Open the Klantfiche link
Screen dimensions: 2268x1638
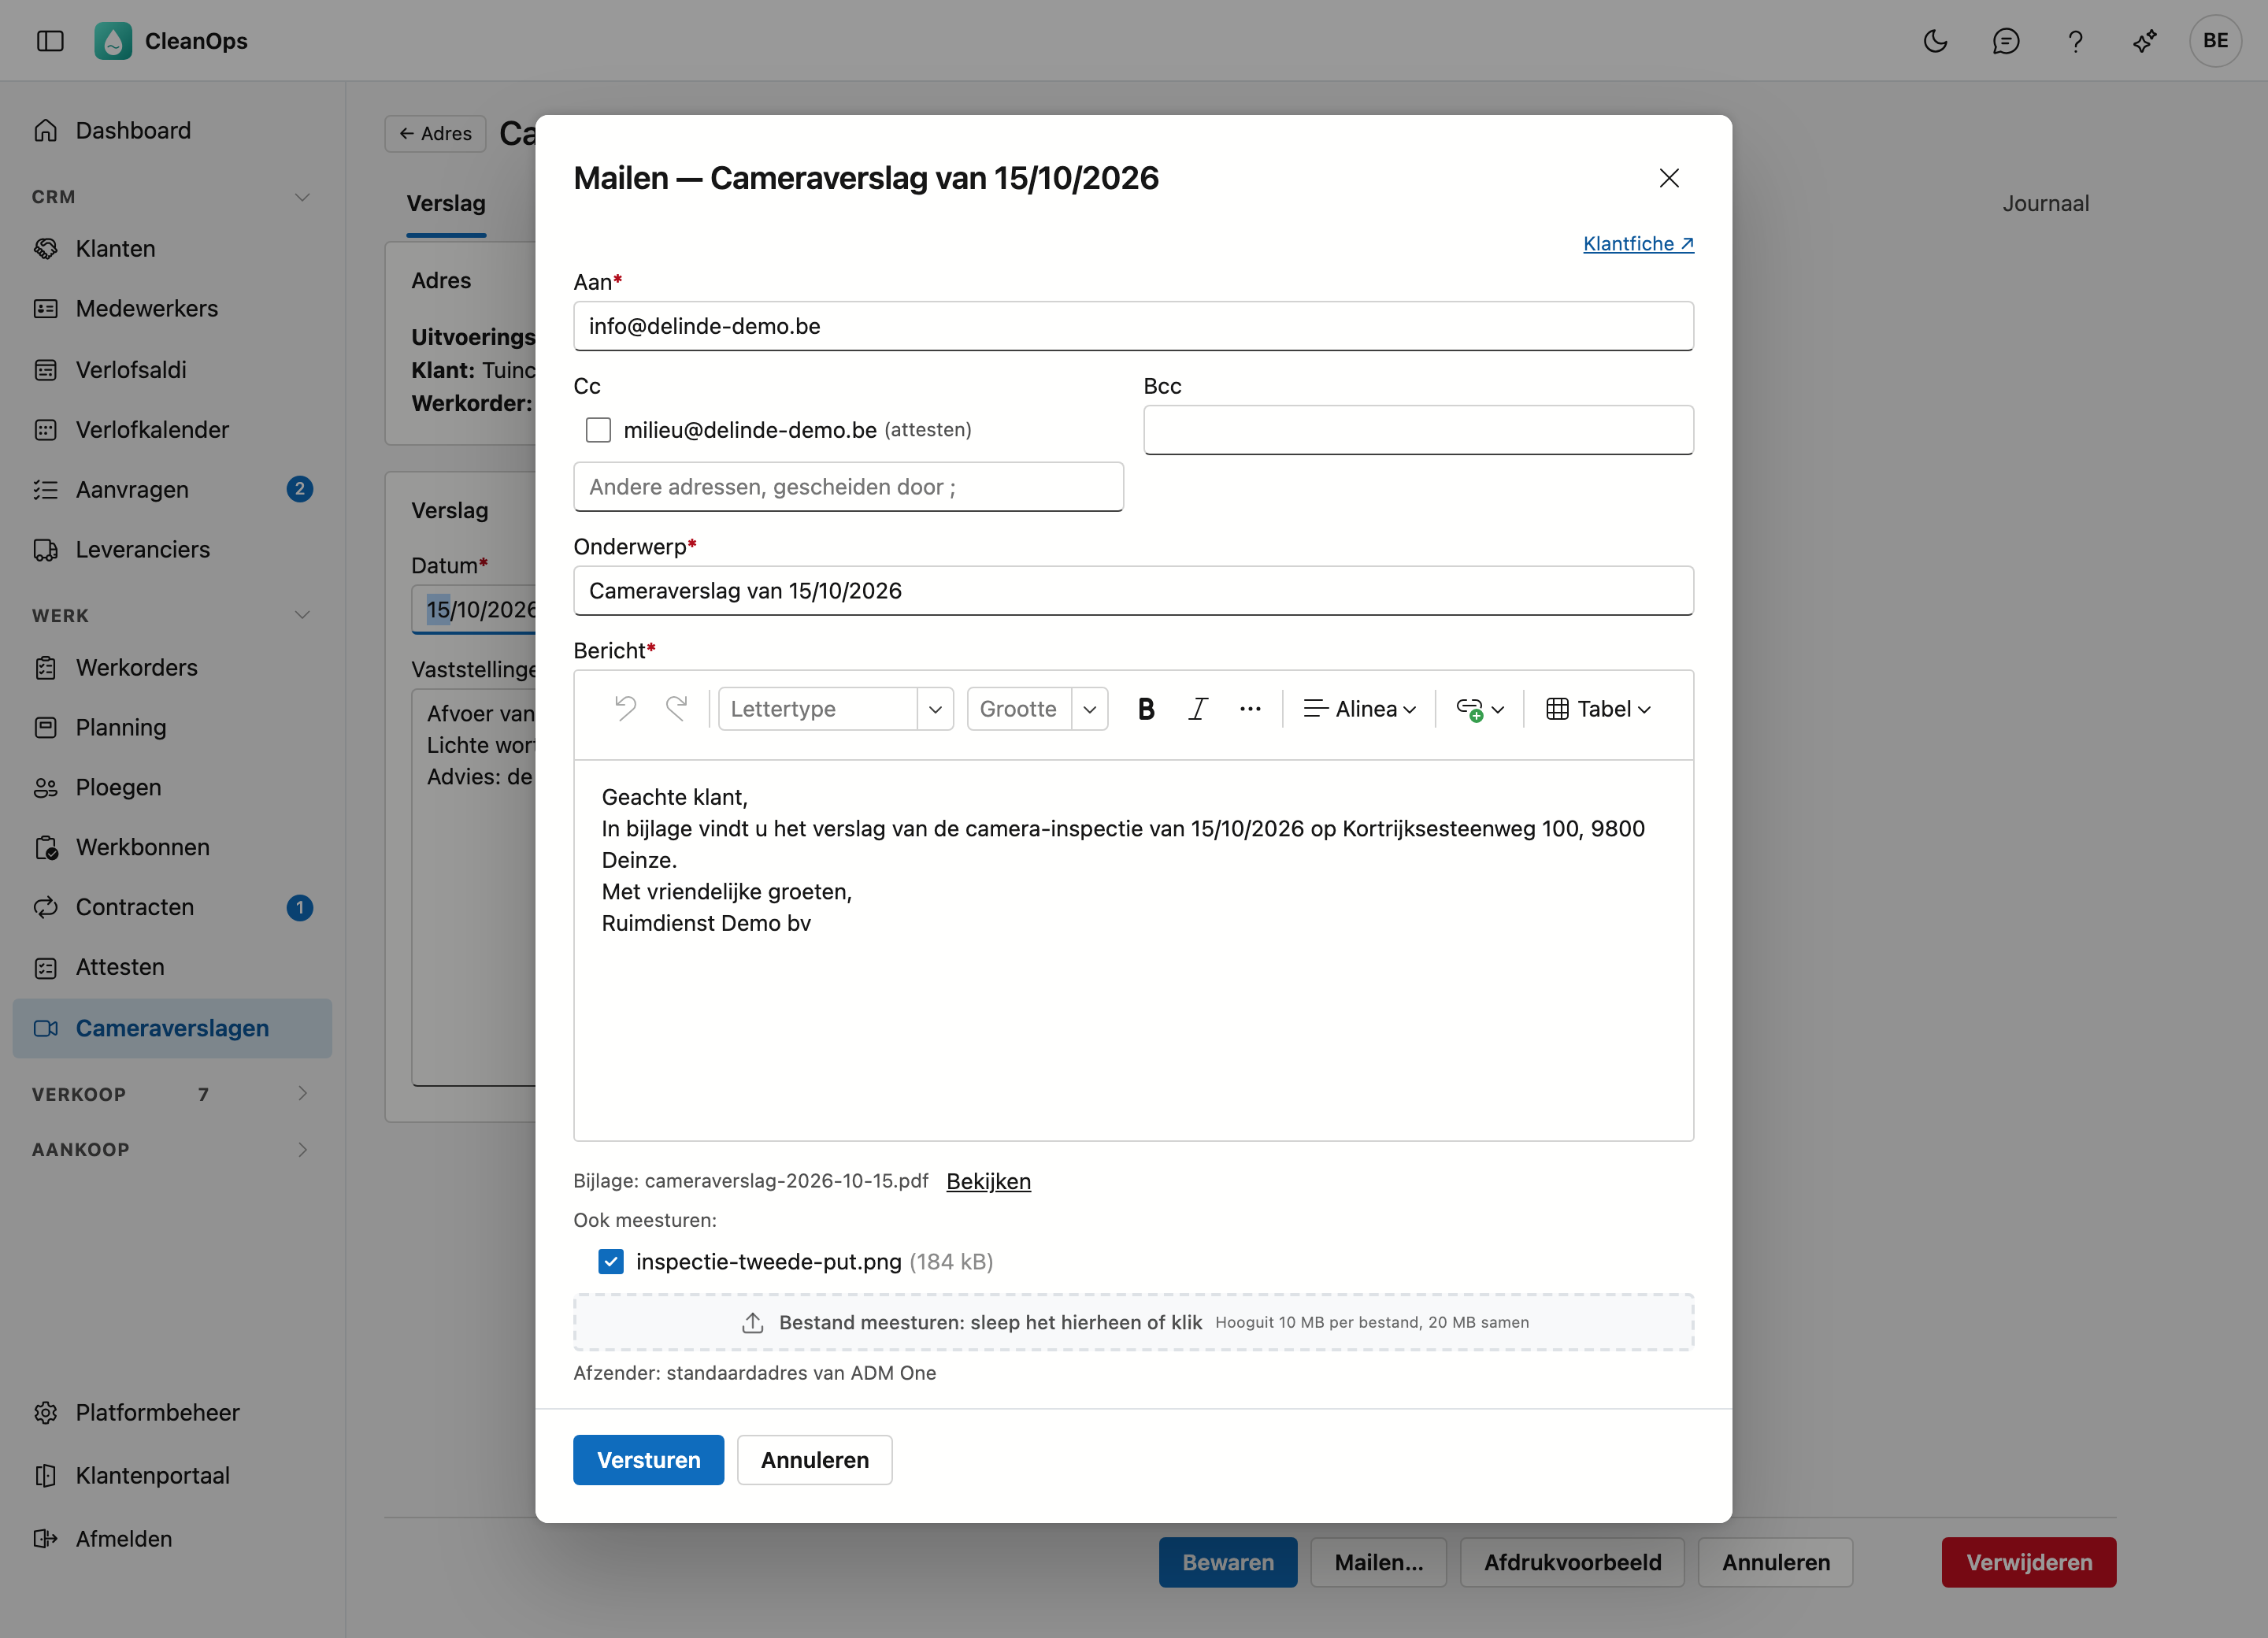[1638, 244]
